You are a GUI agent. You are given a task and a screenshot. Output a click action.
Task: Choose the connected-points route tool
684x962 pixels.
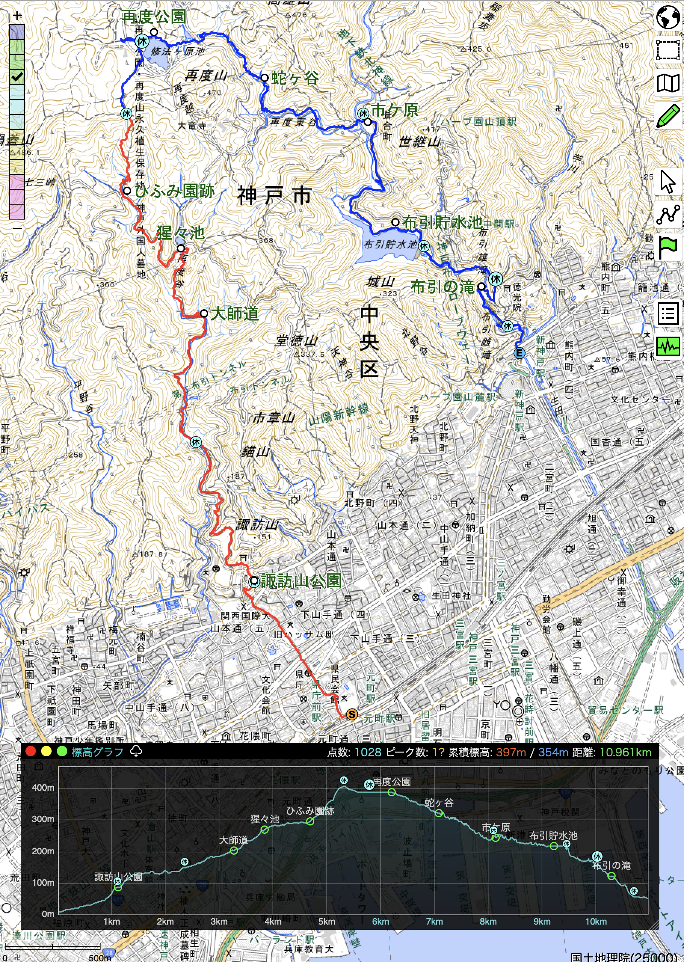tap(668, 214)
